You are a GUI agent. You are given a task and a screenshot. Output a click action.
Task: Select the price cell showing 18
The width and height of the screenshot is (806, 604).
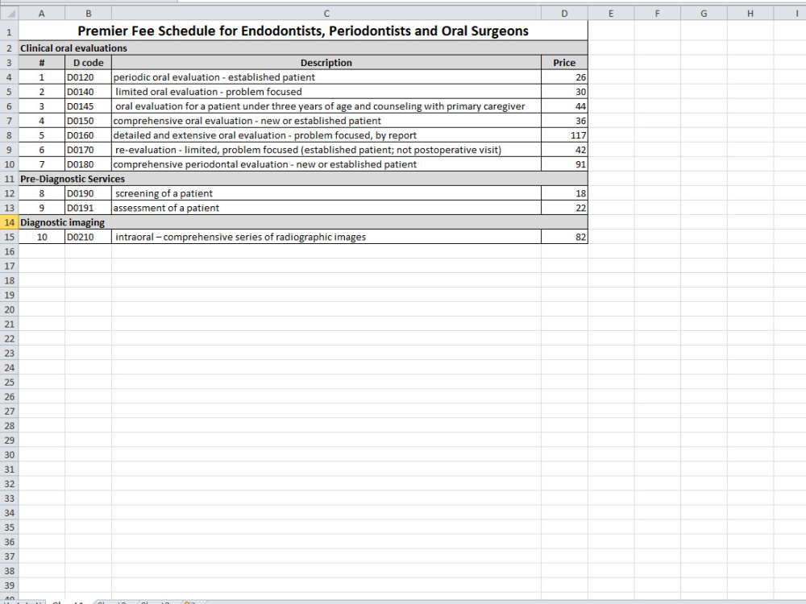pos(564,193)
